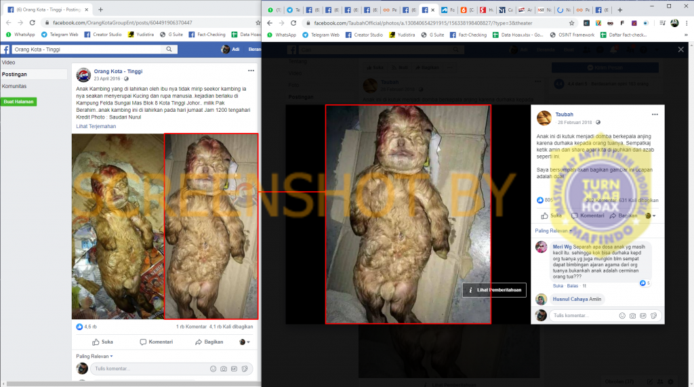
Task: Click the green Buat Halaman button
Action: coord(18,102)
